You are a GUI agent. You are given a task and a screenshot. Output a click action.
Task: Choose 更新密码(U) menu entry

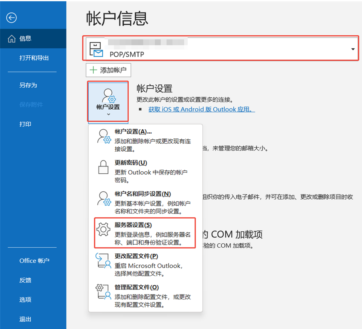[x=146, y=171]
